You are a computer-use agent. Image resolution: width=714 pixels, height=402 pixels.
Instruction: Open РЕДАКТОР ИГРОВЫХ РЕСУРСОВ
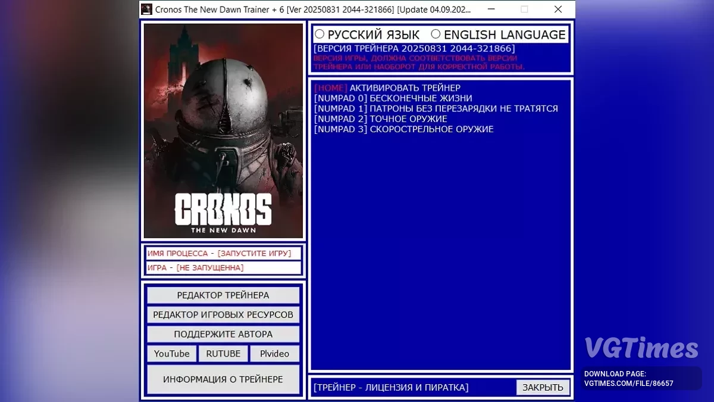pyautogui.click(x=223, y=314)
